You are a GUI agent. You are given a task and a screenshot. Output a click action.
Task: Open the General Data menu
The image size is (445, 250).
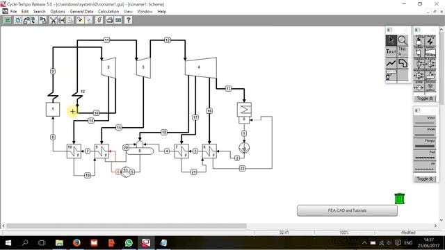click(81, 12)
